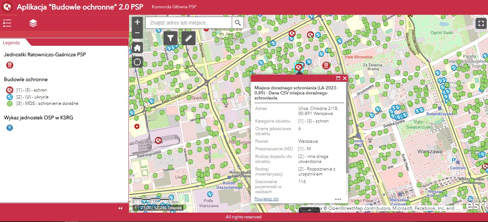Click the filter funnel tool
The image size is (488, 222).
point(170,38)
